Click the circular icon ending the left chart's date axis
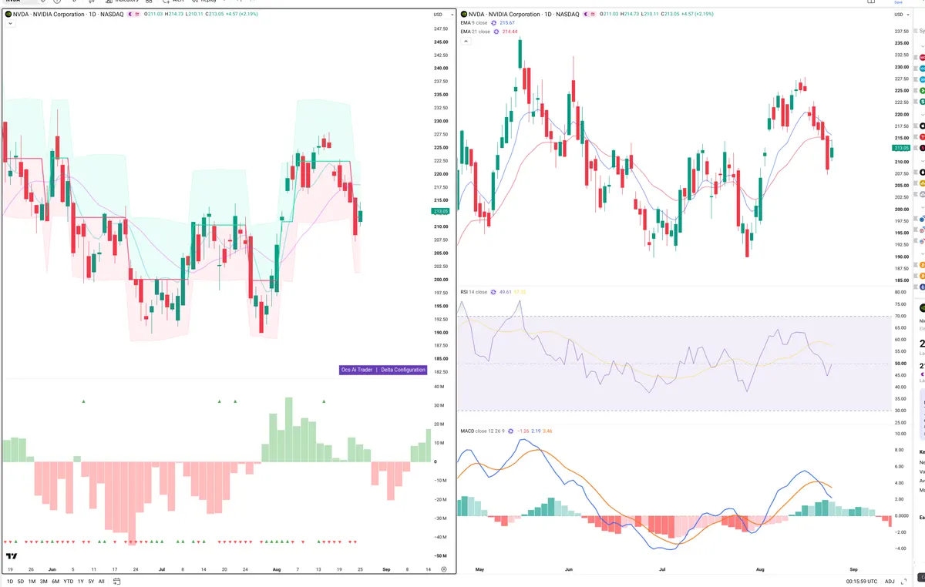This screenshot has height=587, width=925. click(444, 569)
